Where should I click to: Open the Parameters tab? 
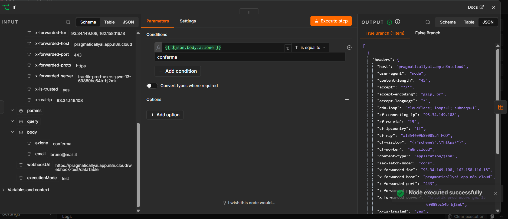click(158, 21)
